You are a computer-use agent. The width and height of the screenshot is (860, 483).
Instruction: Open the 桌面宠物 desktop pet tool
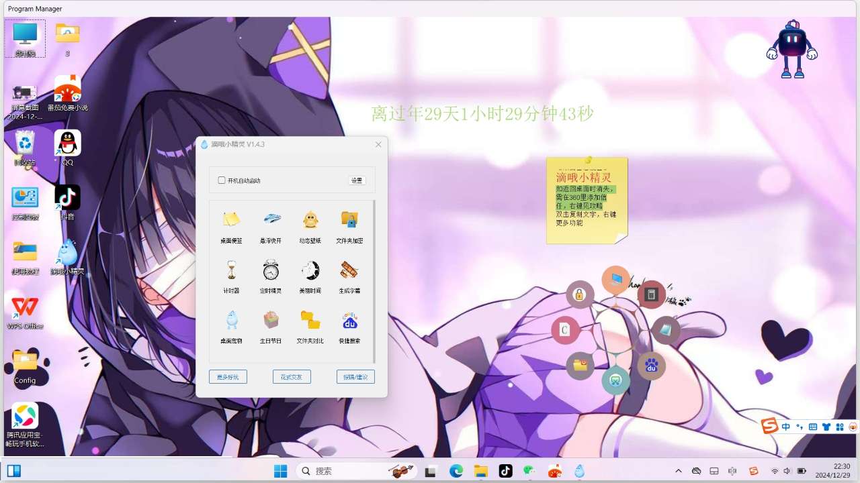pos(231,326)
